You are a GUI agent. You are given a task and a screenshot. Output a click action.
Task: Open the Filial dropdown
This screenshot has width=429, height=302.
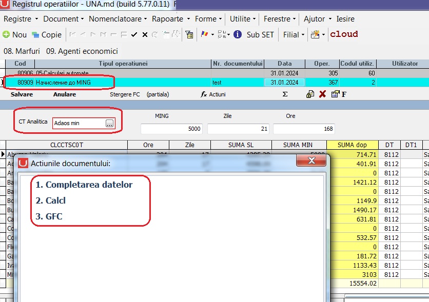point(294,35)
